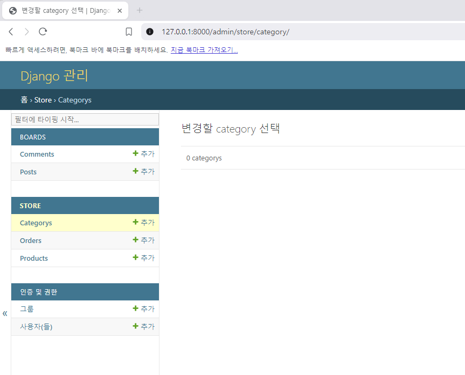465x375 pixels.
Task: Open Django 관리 site title link
Action: [54, 76]
